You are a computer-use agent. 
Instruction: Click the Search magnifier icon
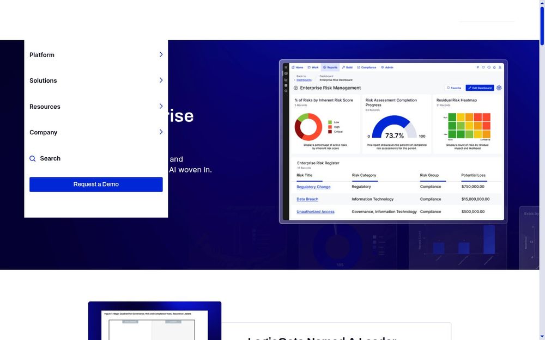coord(32,158)
